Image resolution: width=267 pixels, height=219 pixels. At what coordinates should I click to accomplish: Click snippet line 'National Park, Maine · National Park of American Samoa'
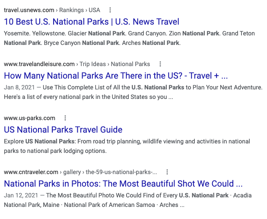tap(94, 205)
